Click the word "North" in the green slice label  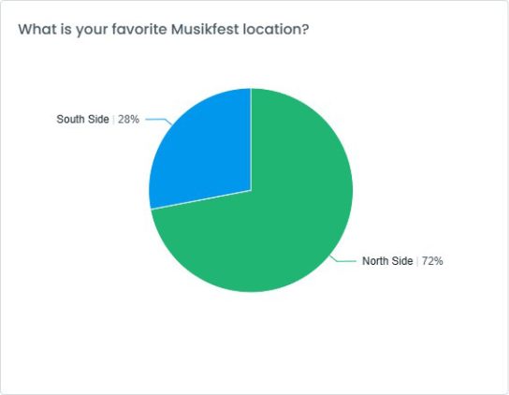click(375, 261)
